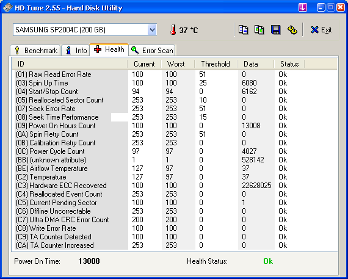Select the Hardware ECC Recovered row

[x=175, y=186]
